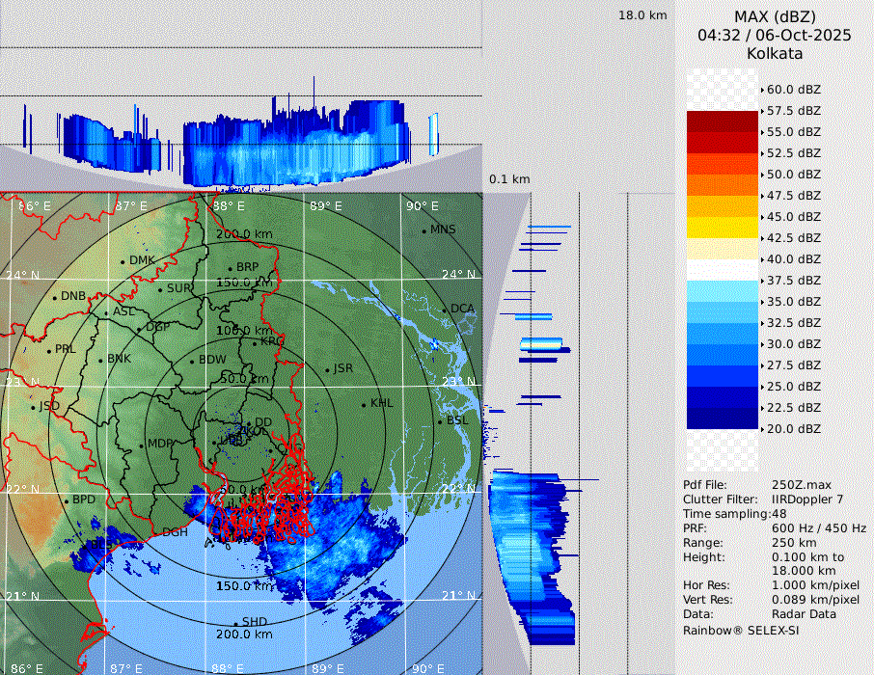The image size is (874, 675).
Task: Pick the dark red swatch above 55.0 dBZ
Action: 723,121
